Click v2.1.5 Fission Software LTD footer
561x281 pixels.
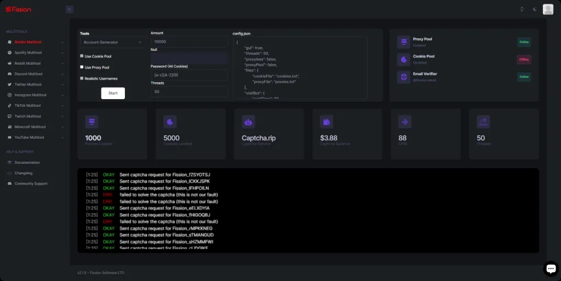click(101, 273)
